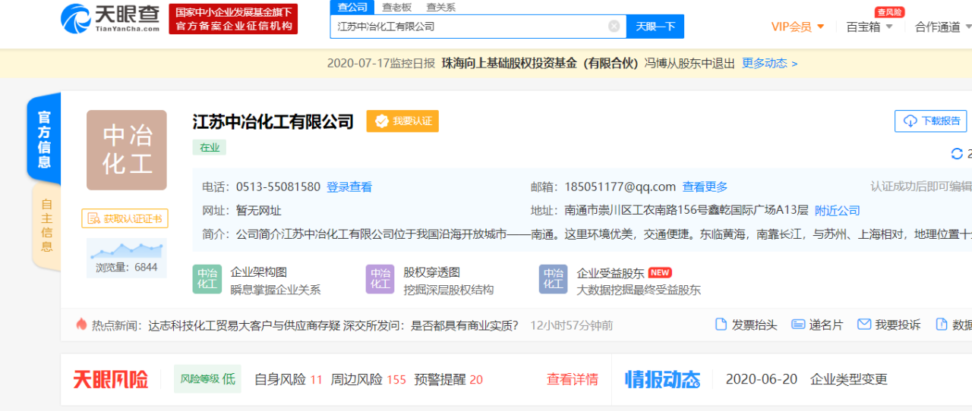Image resolution: width=972 pixels, height=411 pixels.
Task: Click the 12小时57分钟前 timestamp
Action: [572, 325]
